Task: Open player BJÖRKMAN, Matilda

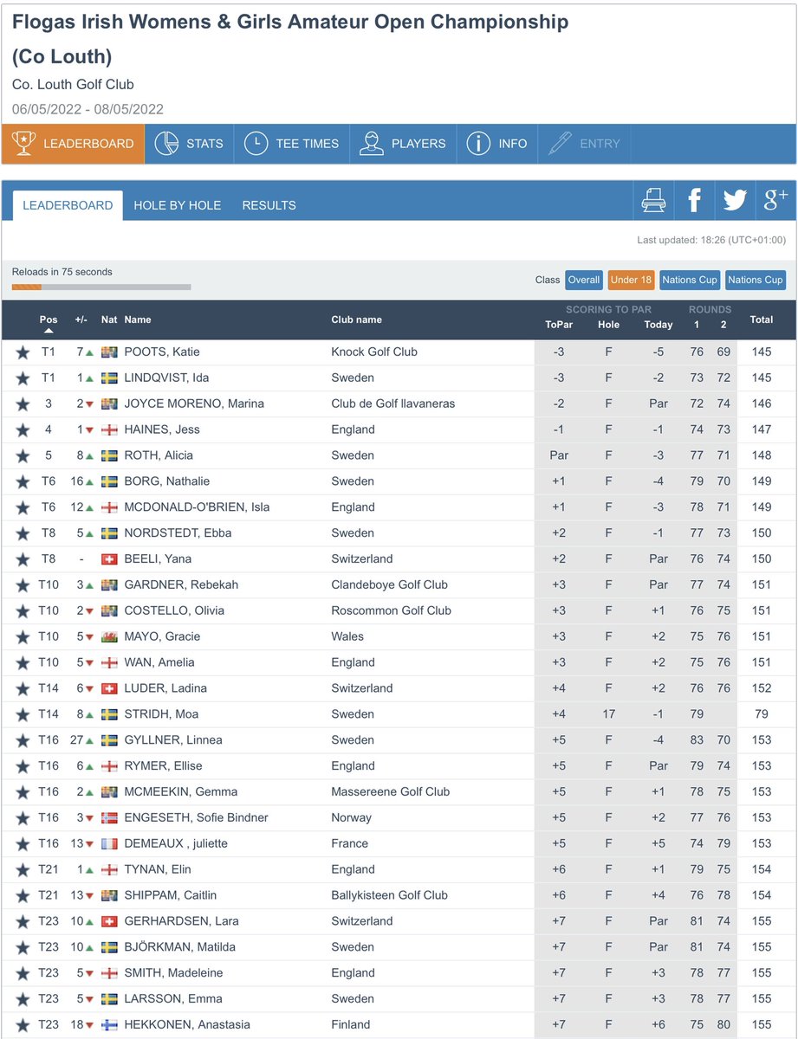Action: [x=181, y=948]
